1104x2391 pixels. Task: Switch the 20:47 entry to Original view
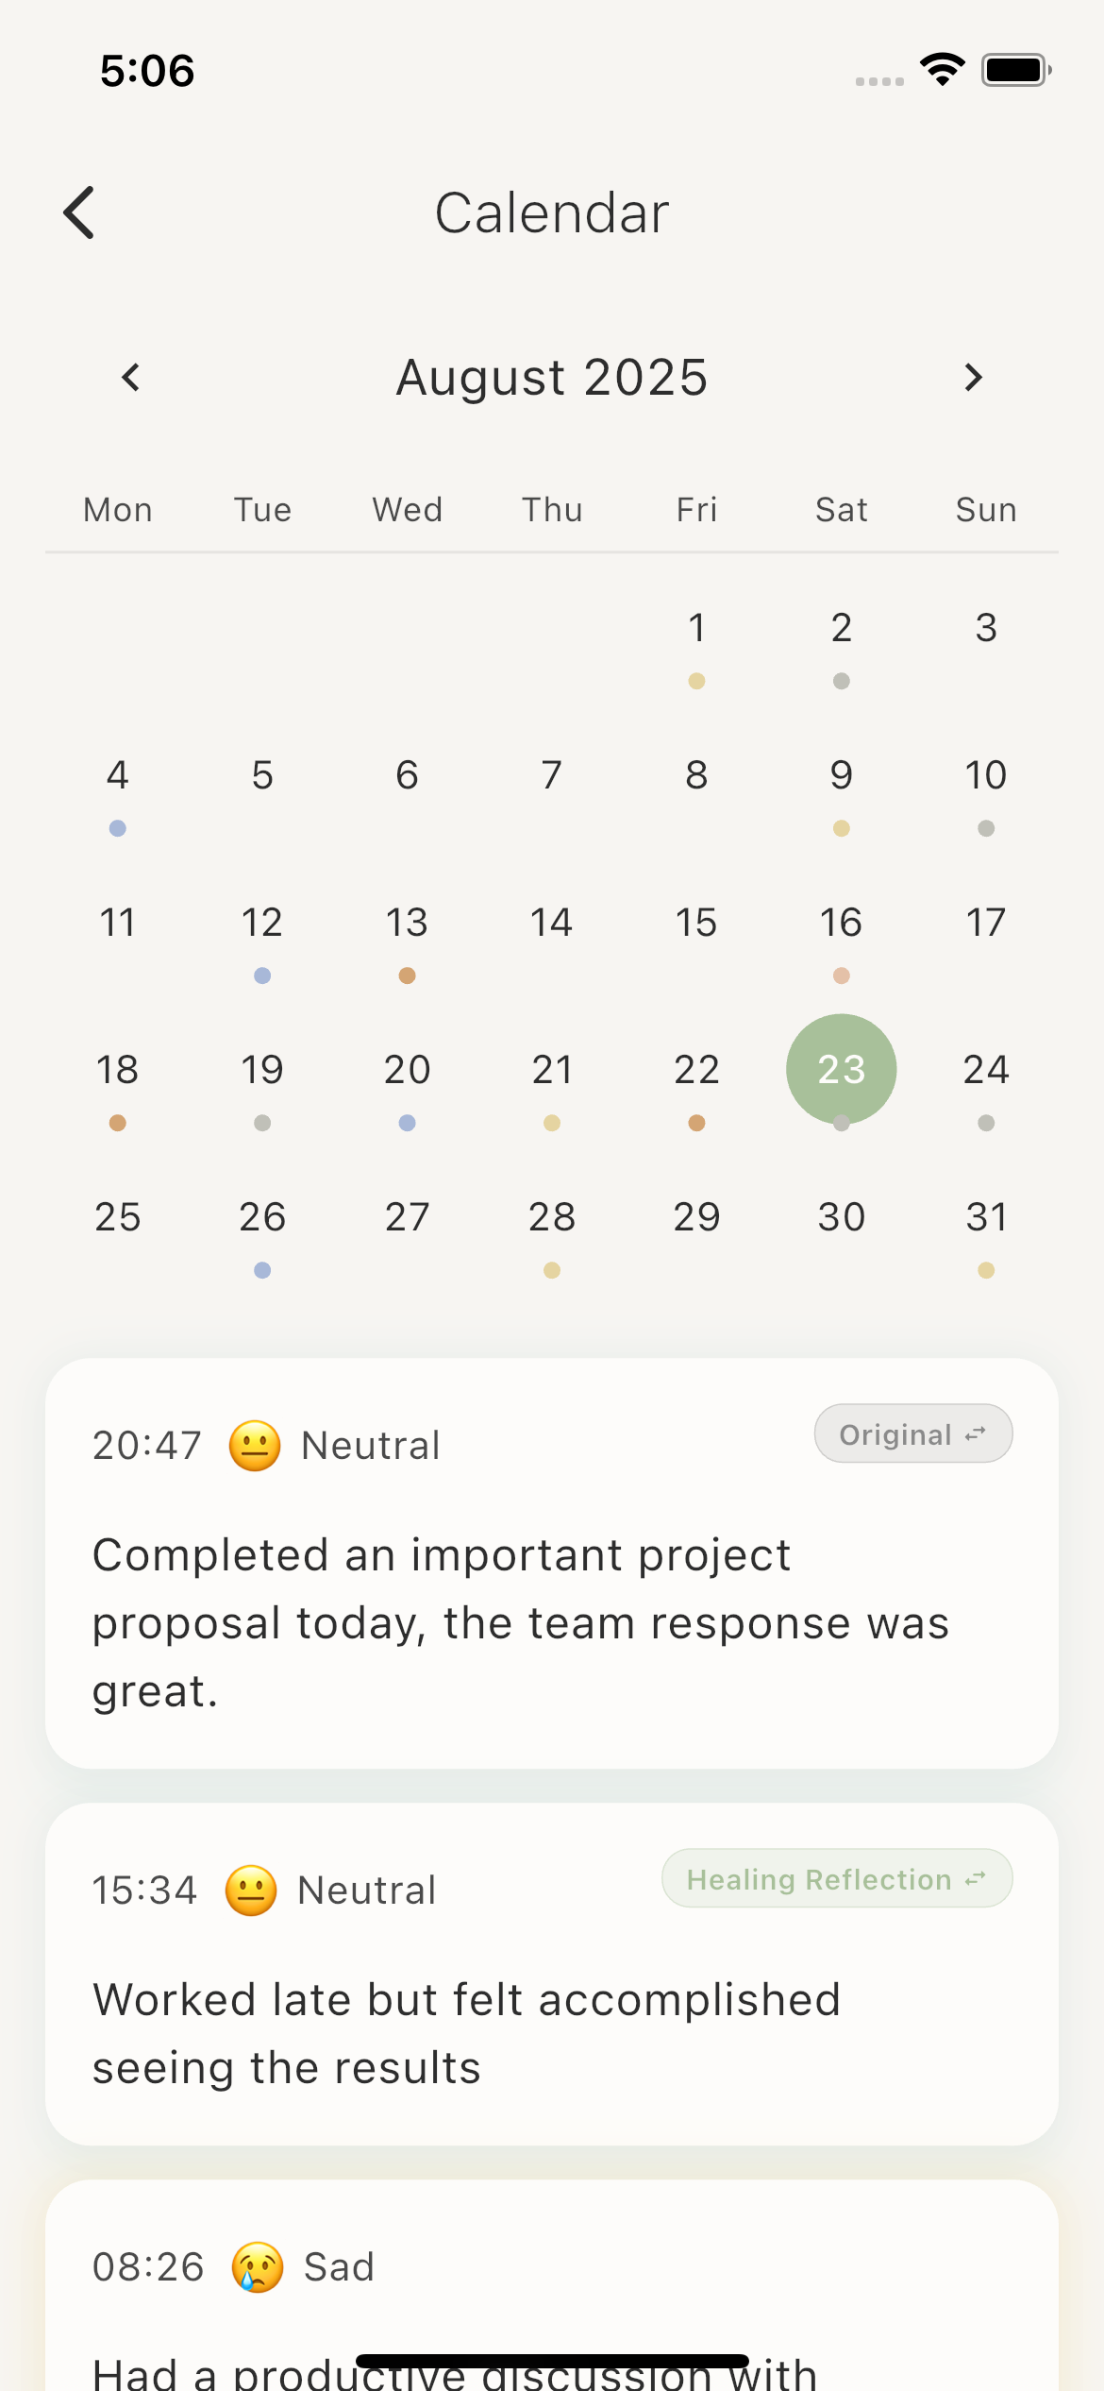pyautogui.click(x=912, y=1433)
